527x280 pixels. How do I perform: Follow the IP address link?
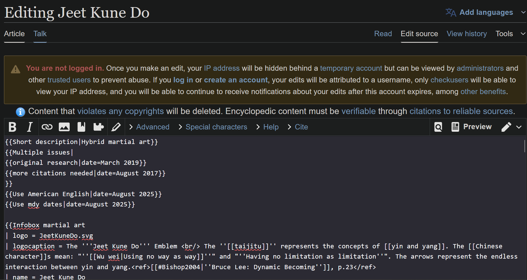(x=222, y=68)
